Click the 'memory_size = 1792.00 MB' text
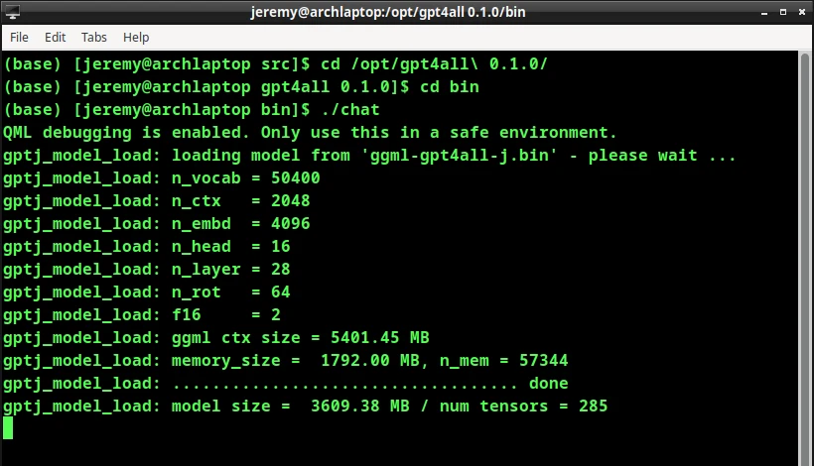 click(296, 361)
